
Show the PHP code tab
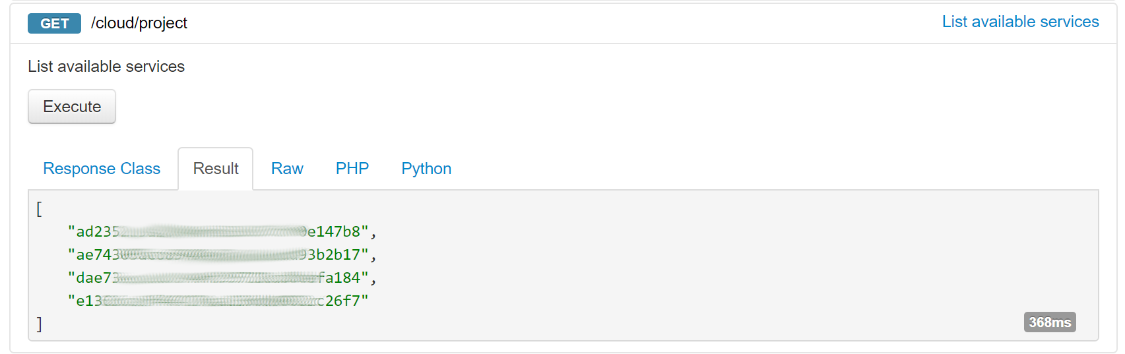(x=352, y=169)
